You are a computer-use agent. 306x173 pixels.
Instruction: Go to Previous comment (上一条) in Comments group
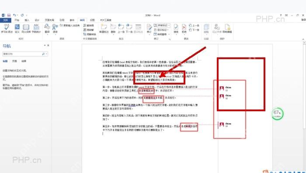point(121,28)
